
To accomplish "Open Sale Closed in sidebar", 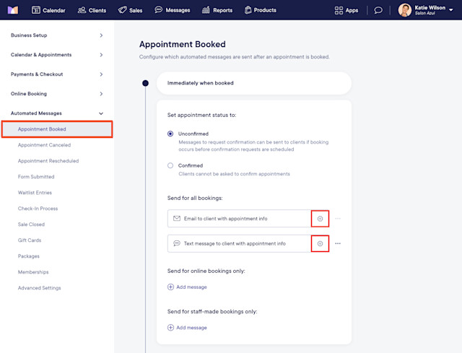I will pyautogui.click(x=31, y=225).
